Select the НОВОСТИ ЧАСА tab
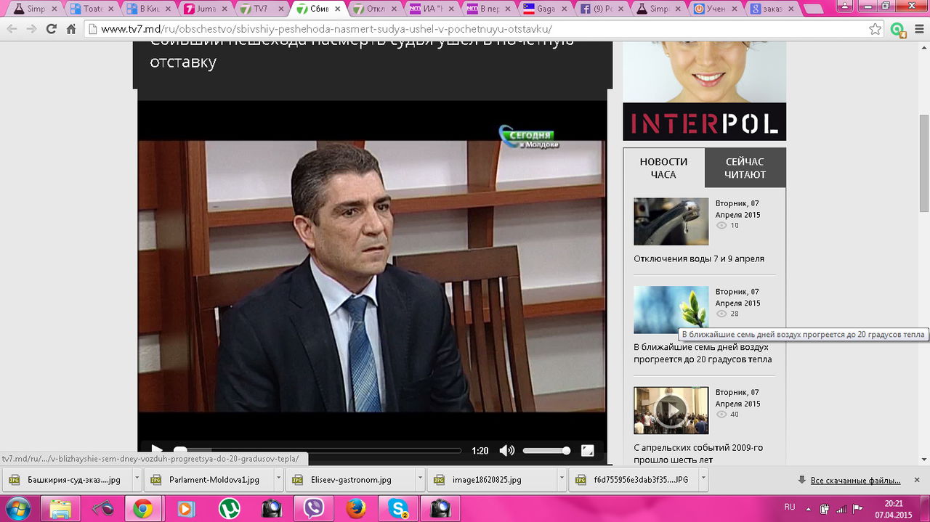 (663, 168)
